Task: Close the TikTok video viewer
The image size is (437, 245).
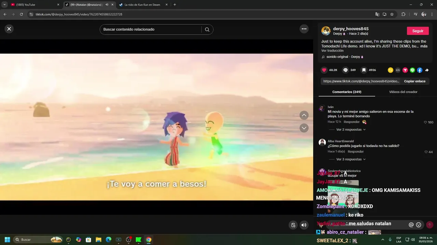Action: (x=9, y=29)
